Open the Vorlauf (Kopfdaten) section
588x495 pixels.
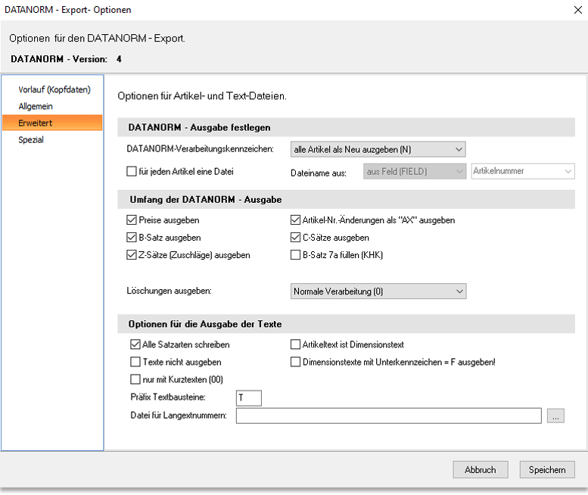pyautogui.click(x=54, y=89)
